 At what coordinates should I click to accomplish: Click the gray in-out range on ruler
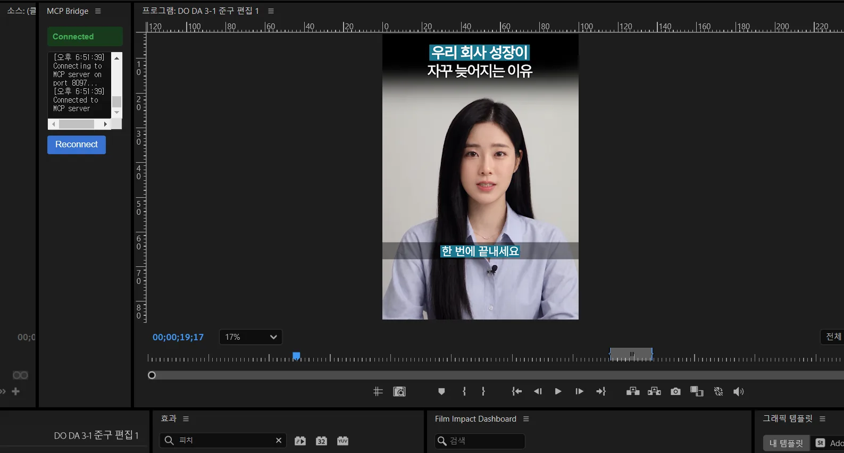tap(631, 354)
